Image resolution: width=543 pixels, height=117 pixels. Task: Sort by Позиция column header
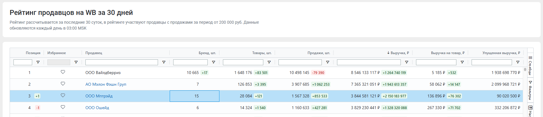pos(33,53)
